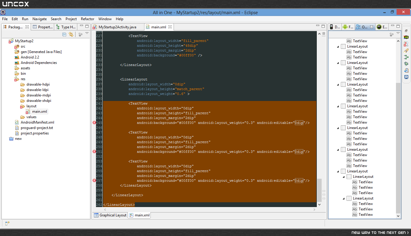Click the error marker on line 245
Image resolution: width=411 pixels, height=236 pixels.
pyautogui.click(x=94, y=123)
